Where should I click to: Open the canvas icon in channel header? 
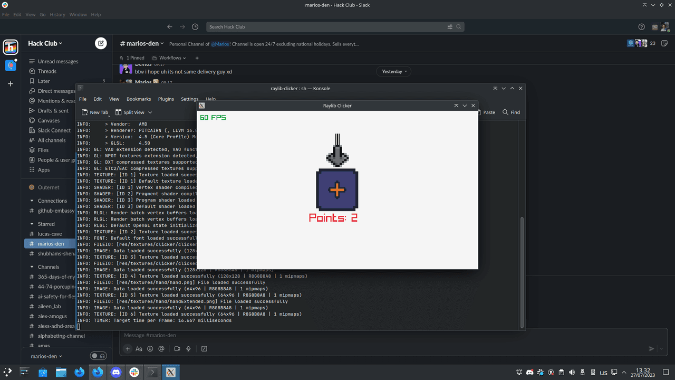pyautogui.click(x=666, y=43)
